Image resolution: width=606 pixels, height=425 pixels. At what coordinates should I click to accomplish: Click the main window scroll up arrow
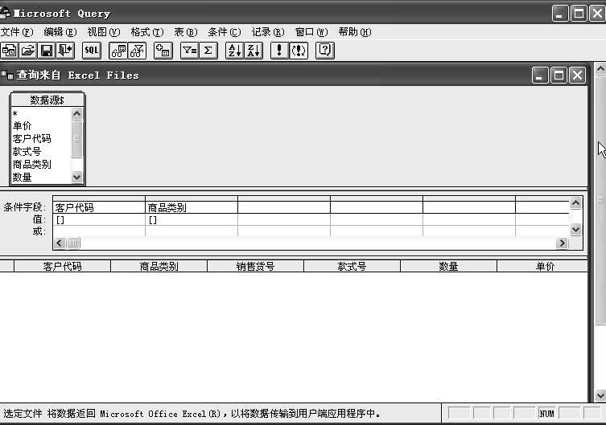coord(600,69)
